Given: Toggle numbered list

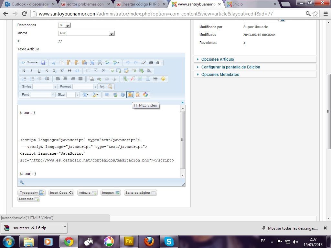Looking at the screenshot, I should (24, 79).
